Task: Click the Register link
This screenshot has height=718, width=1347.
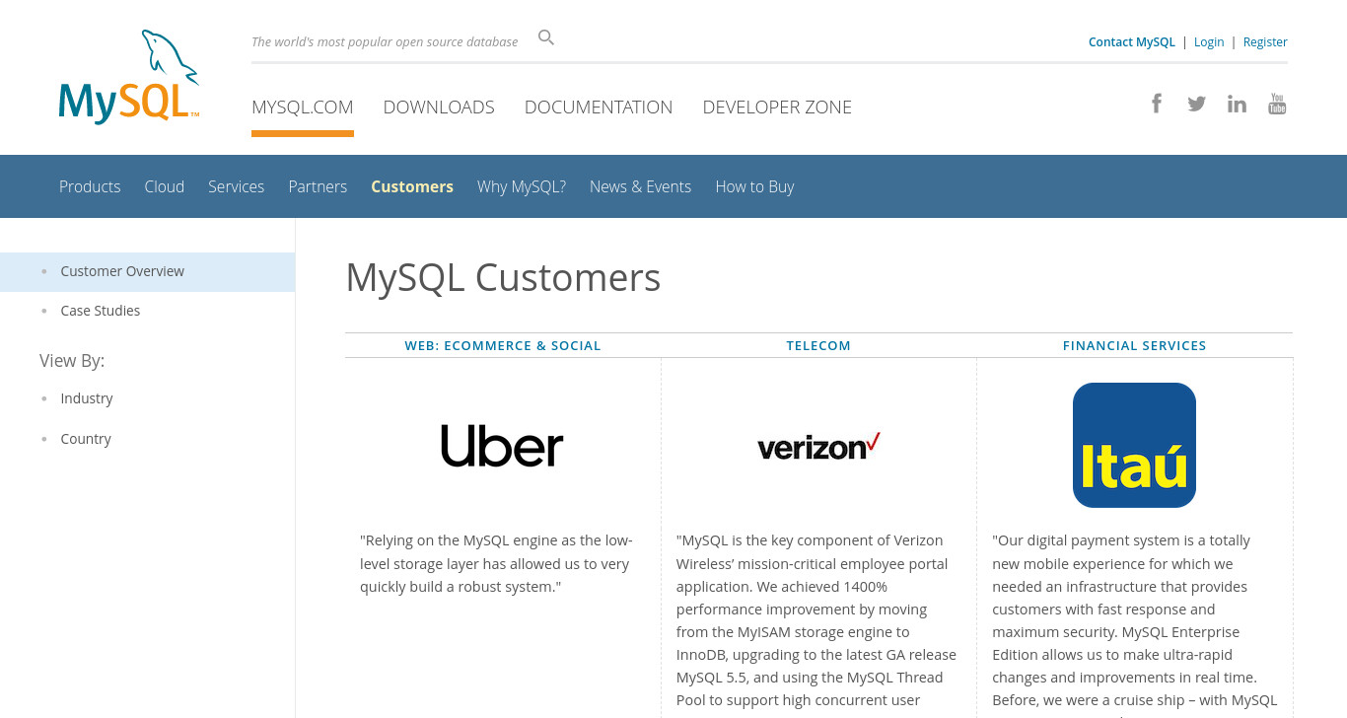Action: tap(1265, 41)
